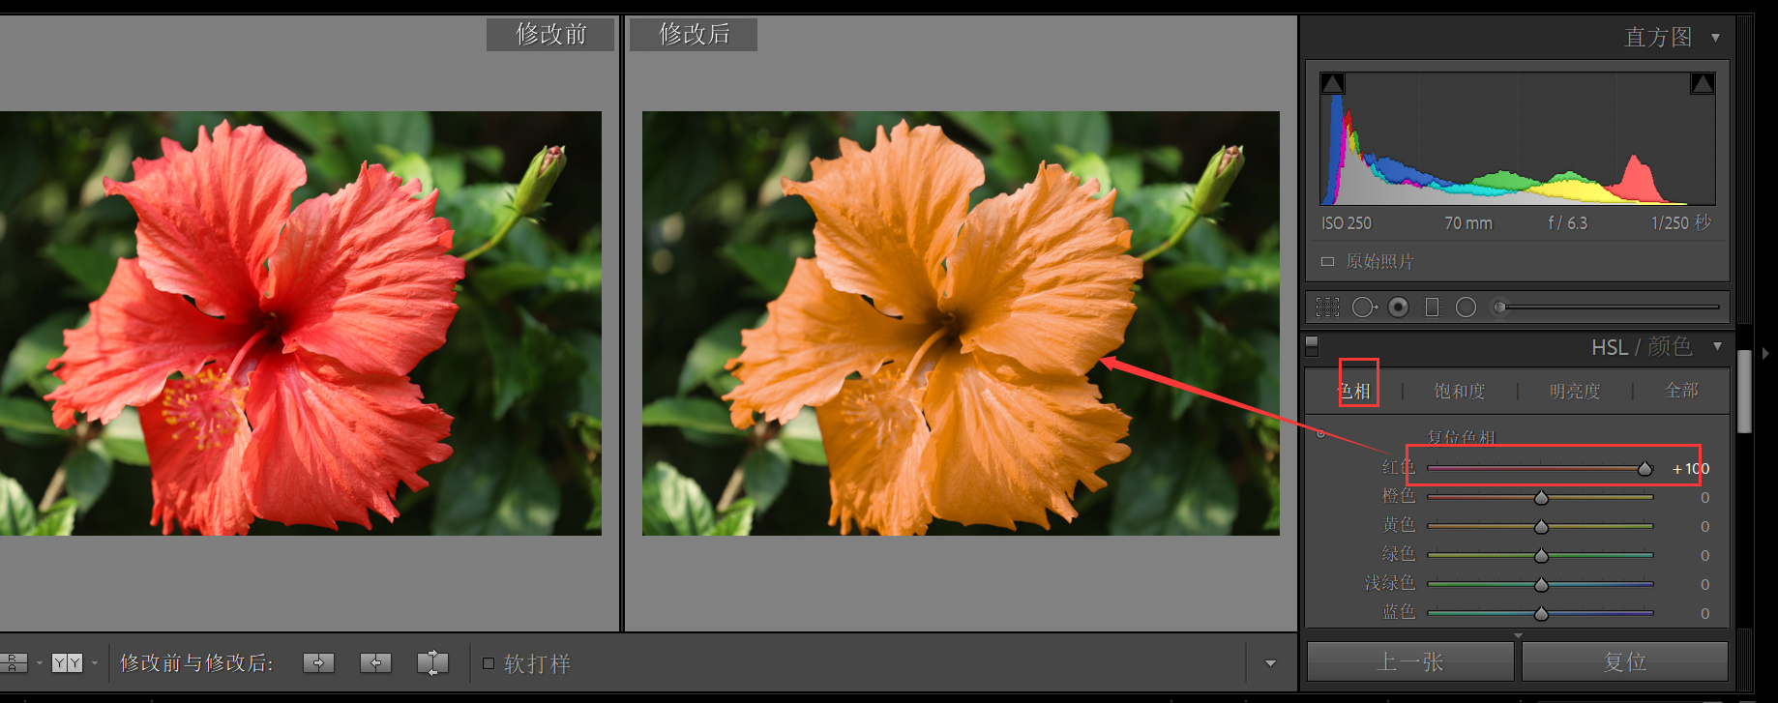
Task: Click the 橙色 value field showing 0
Action: [x=1704, y=497]
